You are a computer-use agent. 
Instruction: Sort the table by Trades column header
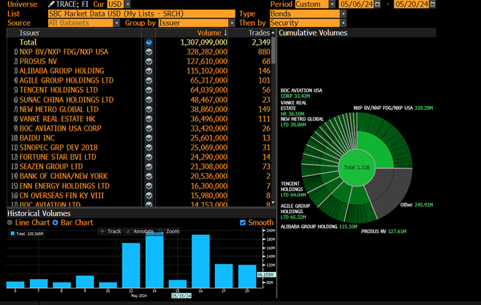(258, 33)
